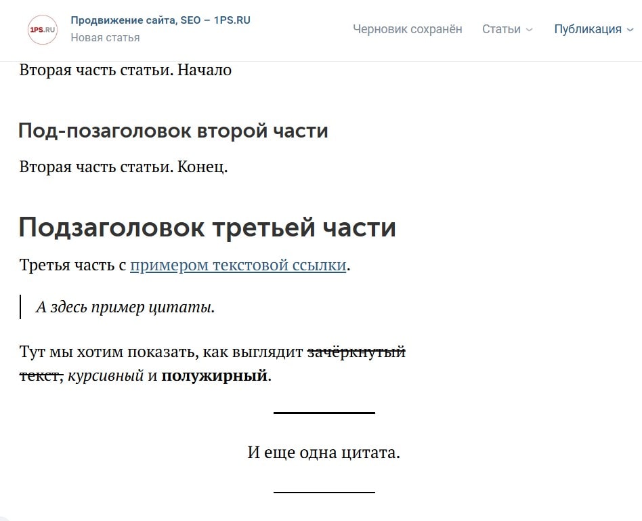This screenshot has width=642, height=521.
Task: Click the 1PS.RU community avatar logo
Action: click(x=43, y=30)
